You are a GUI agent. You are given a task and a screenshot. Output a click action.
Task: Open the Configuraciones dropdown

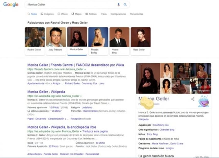point(118,14)
